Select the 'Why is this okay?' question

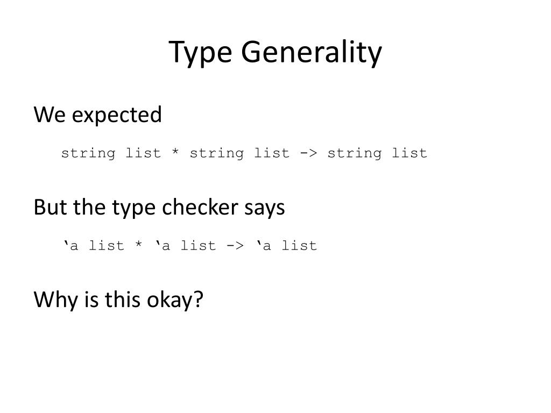click(x=118, y=300)
